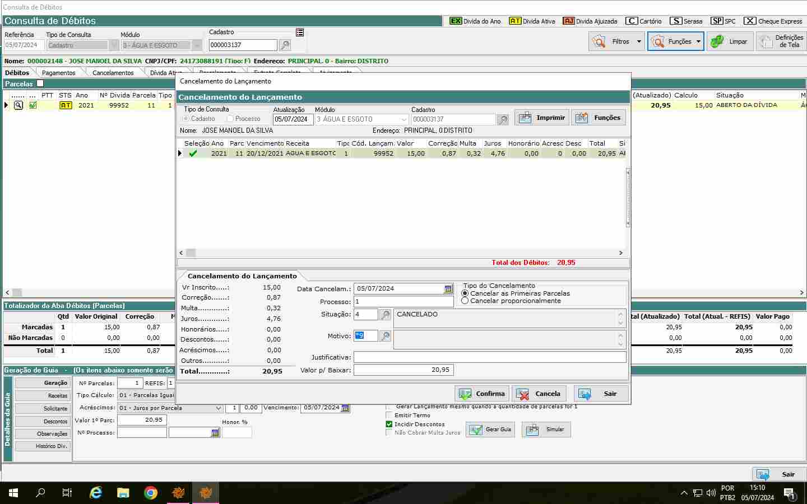Open the Vencimento calendar icon
The height and width of the screenshot is (504, 807).
click(345, 408)
